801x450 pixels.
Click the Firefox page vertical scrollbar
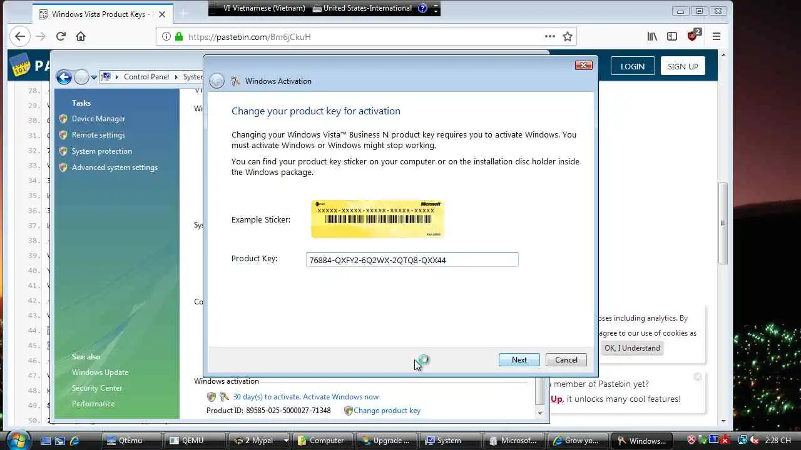coord(723,223)
